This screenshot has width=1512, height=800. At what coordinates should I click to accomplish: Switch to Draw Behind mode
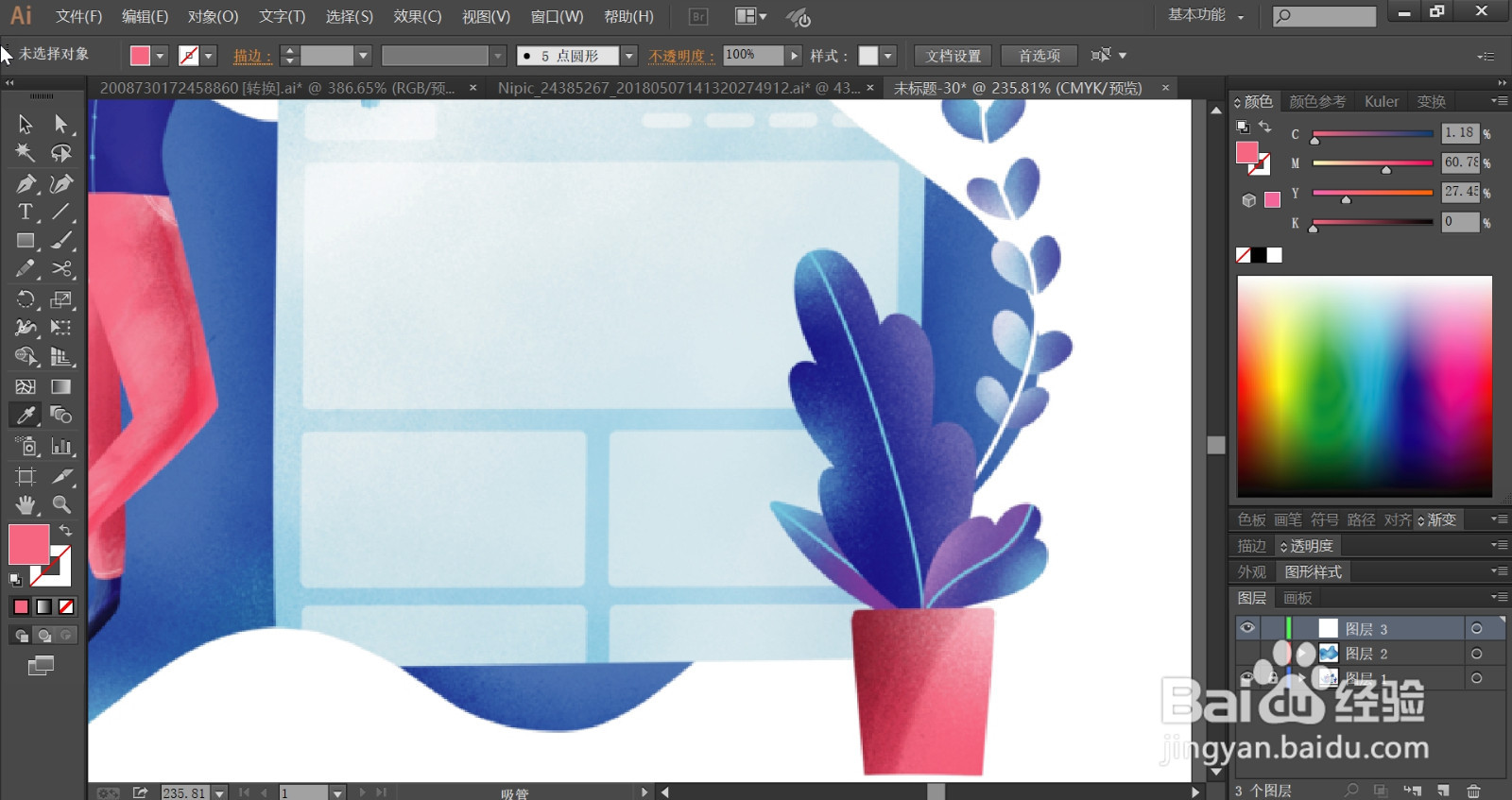tap(43, 636)
